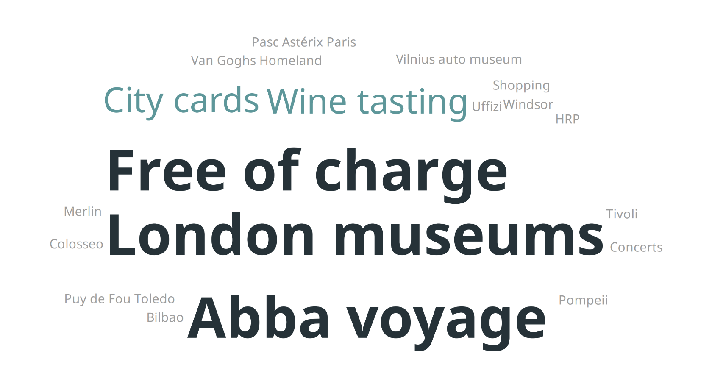Image resolution: width=712 pixels, height=373 pixels.
Task: Select 'Pasc Astérix Paris' in the cloud
Action: (x=304, y=42)
